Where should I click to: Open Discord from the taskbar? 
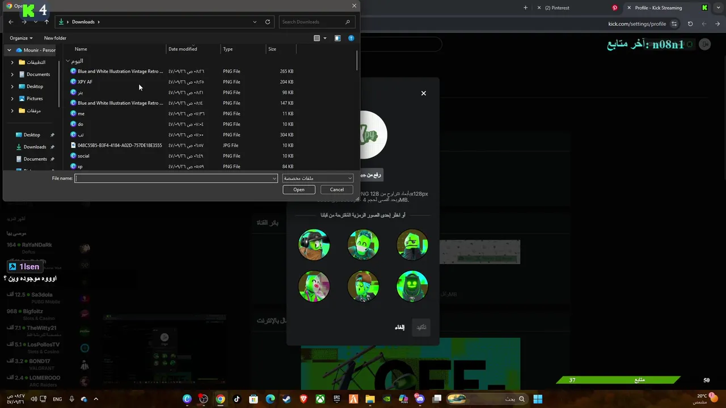click(x=420, y=399)
